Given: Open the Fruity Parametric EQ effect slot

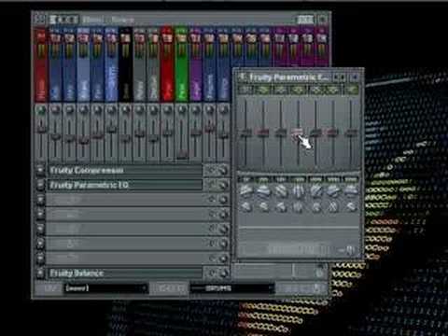Looking at the screenshot, I should coord(124,185).
